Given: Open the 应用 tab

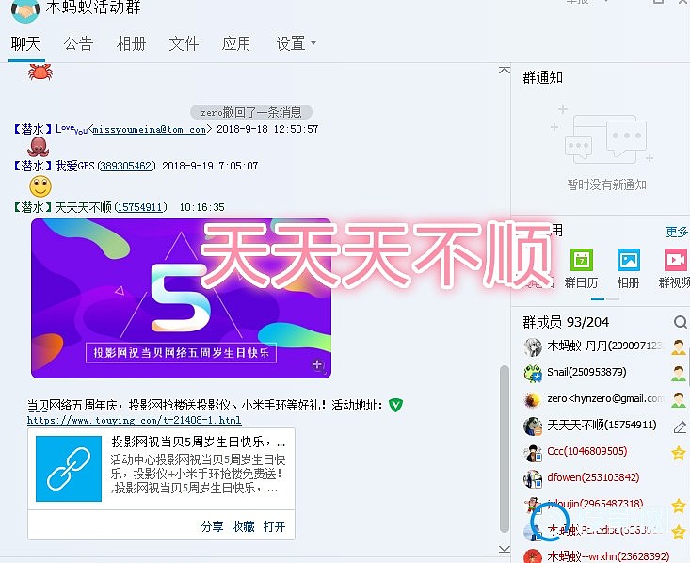Looking at the screenshot, I should click(x=236, y=43).
